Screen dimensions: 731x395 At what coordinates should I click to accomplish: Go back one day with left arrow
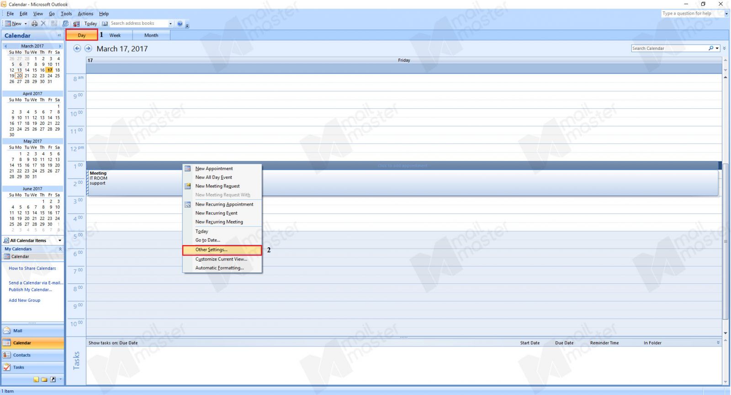[x=77, y=48]
